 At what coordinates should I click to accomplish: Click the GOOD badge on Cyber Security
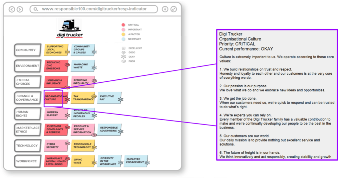(x=68, y=143)
